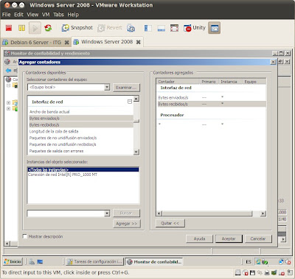Click counters list scroll down arrow

(x=136, y=152)
